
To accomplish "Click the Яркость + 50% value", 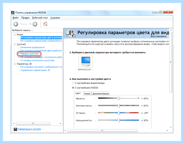I will pos(145,98).
